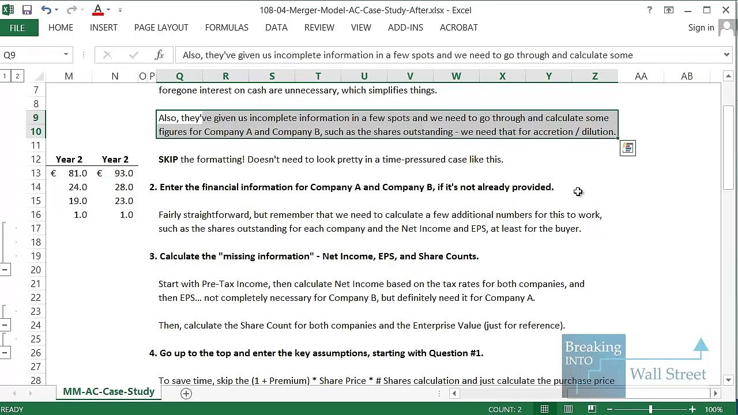Screen dimensions: 738x415
Task: Open the ACROBAT tab
Action: click(x=459, y=28)
